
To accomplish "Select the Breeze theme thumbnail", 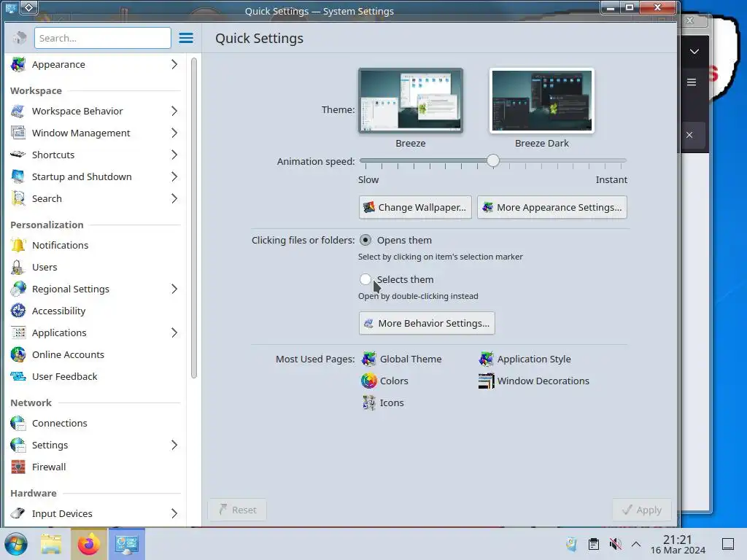I will coord(411,101).
